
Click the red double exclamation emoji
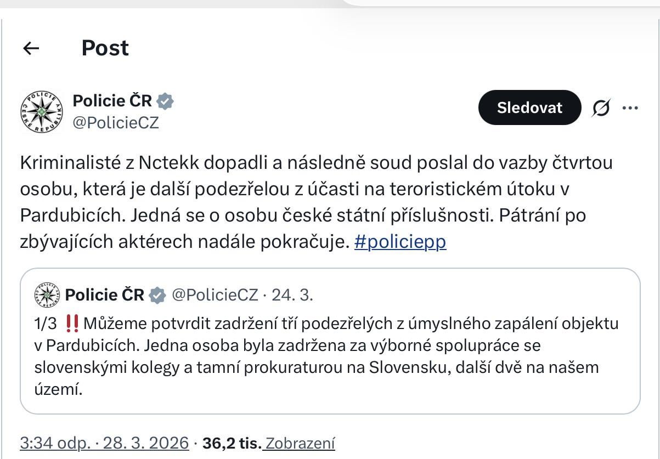pos(71,324)
